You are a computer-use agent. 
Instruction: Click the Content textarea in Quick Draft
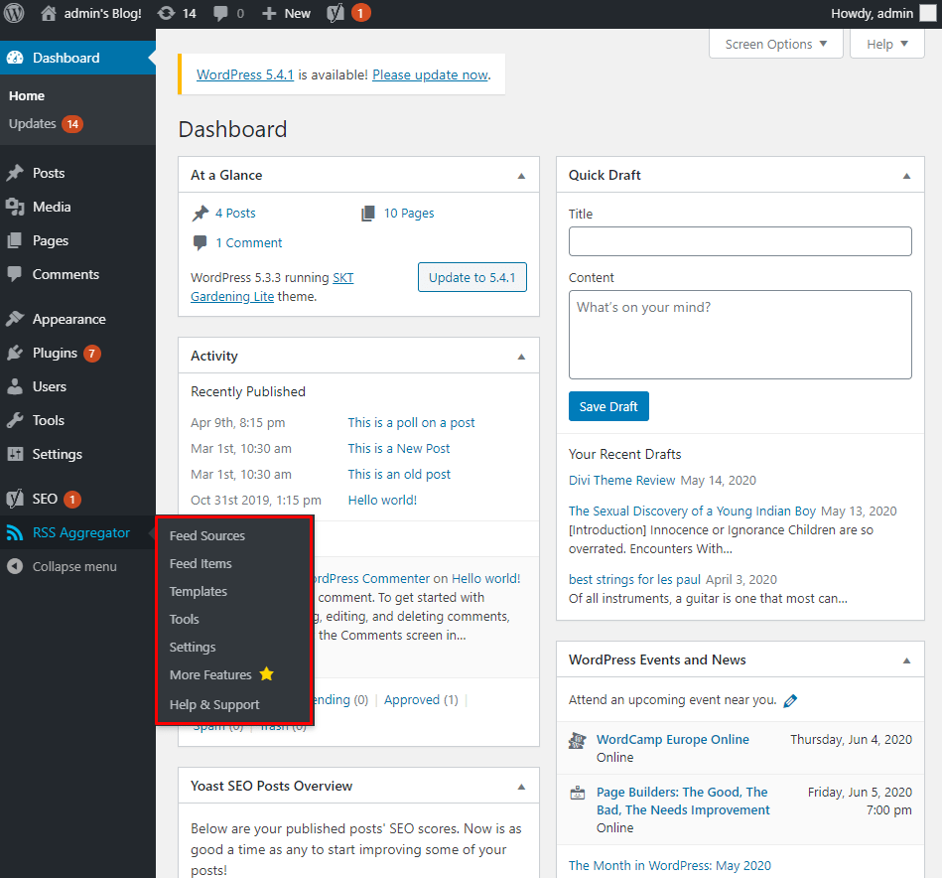coord(740,335)
